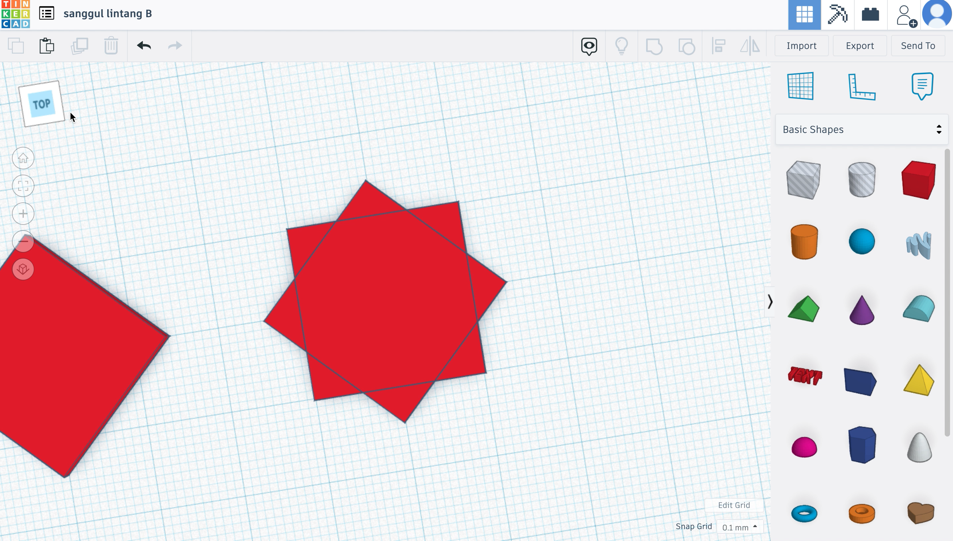
Task: Select the red star shape on workplane
Action: coord(386,301)
